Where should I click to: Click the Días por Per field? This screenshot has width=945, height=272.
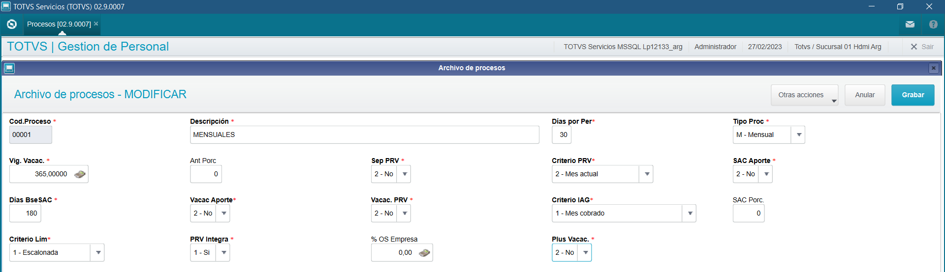562,135
